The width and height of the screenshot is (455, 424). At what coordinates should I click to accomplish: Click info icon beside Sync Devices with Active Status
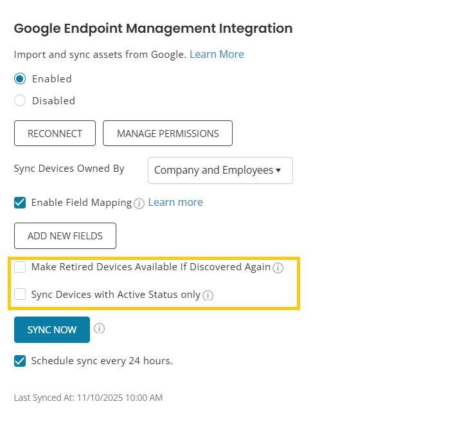[208, 296]
